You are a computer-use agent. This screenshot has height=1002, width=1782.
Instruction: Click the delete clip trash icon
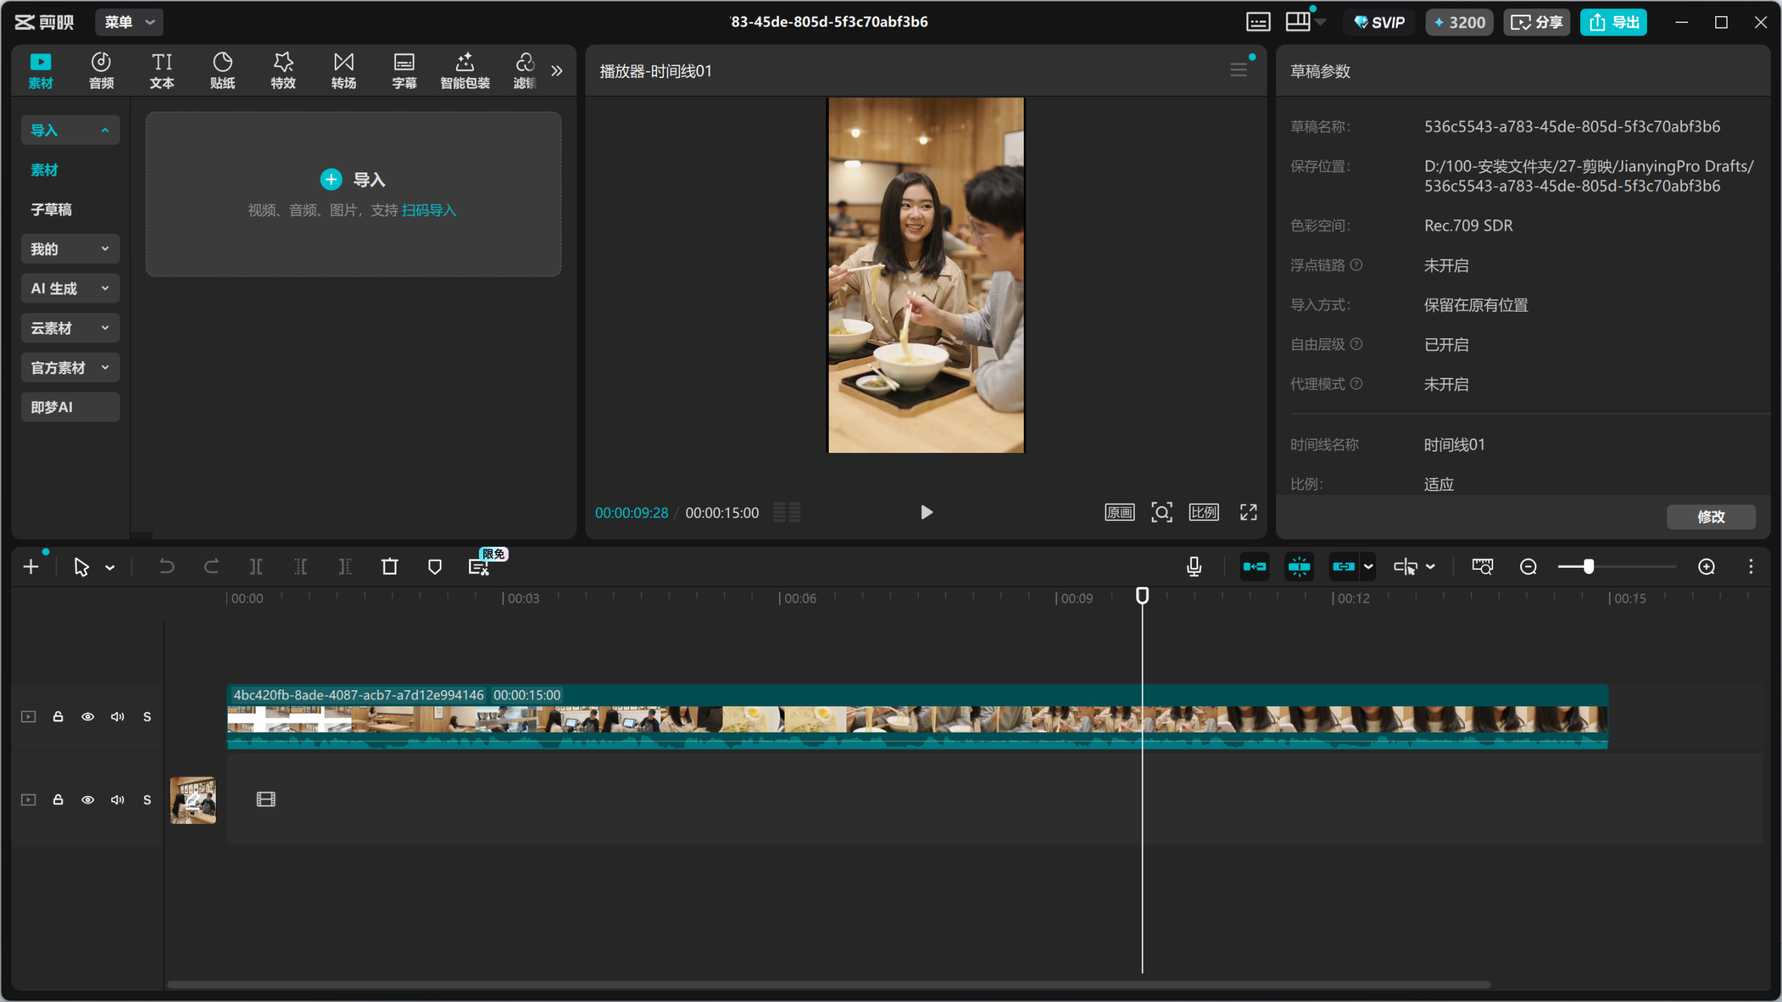pyautogui.click(x=390, y=567)
